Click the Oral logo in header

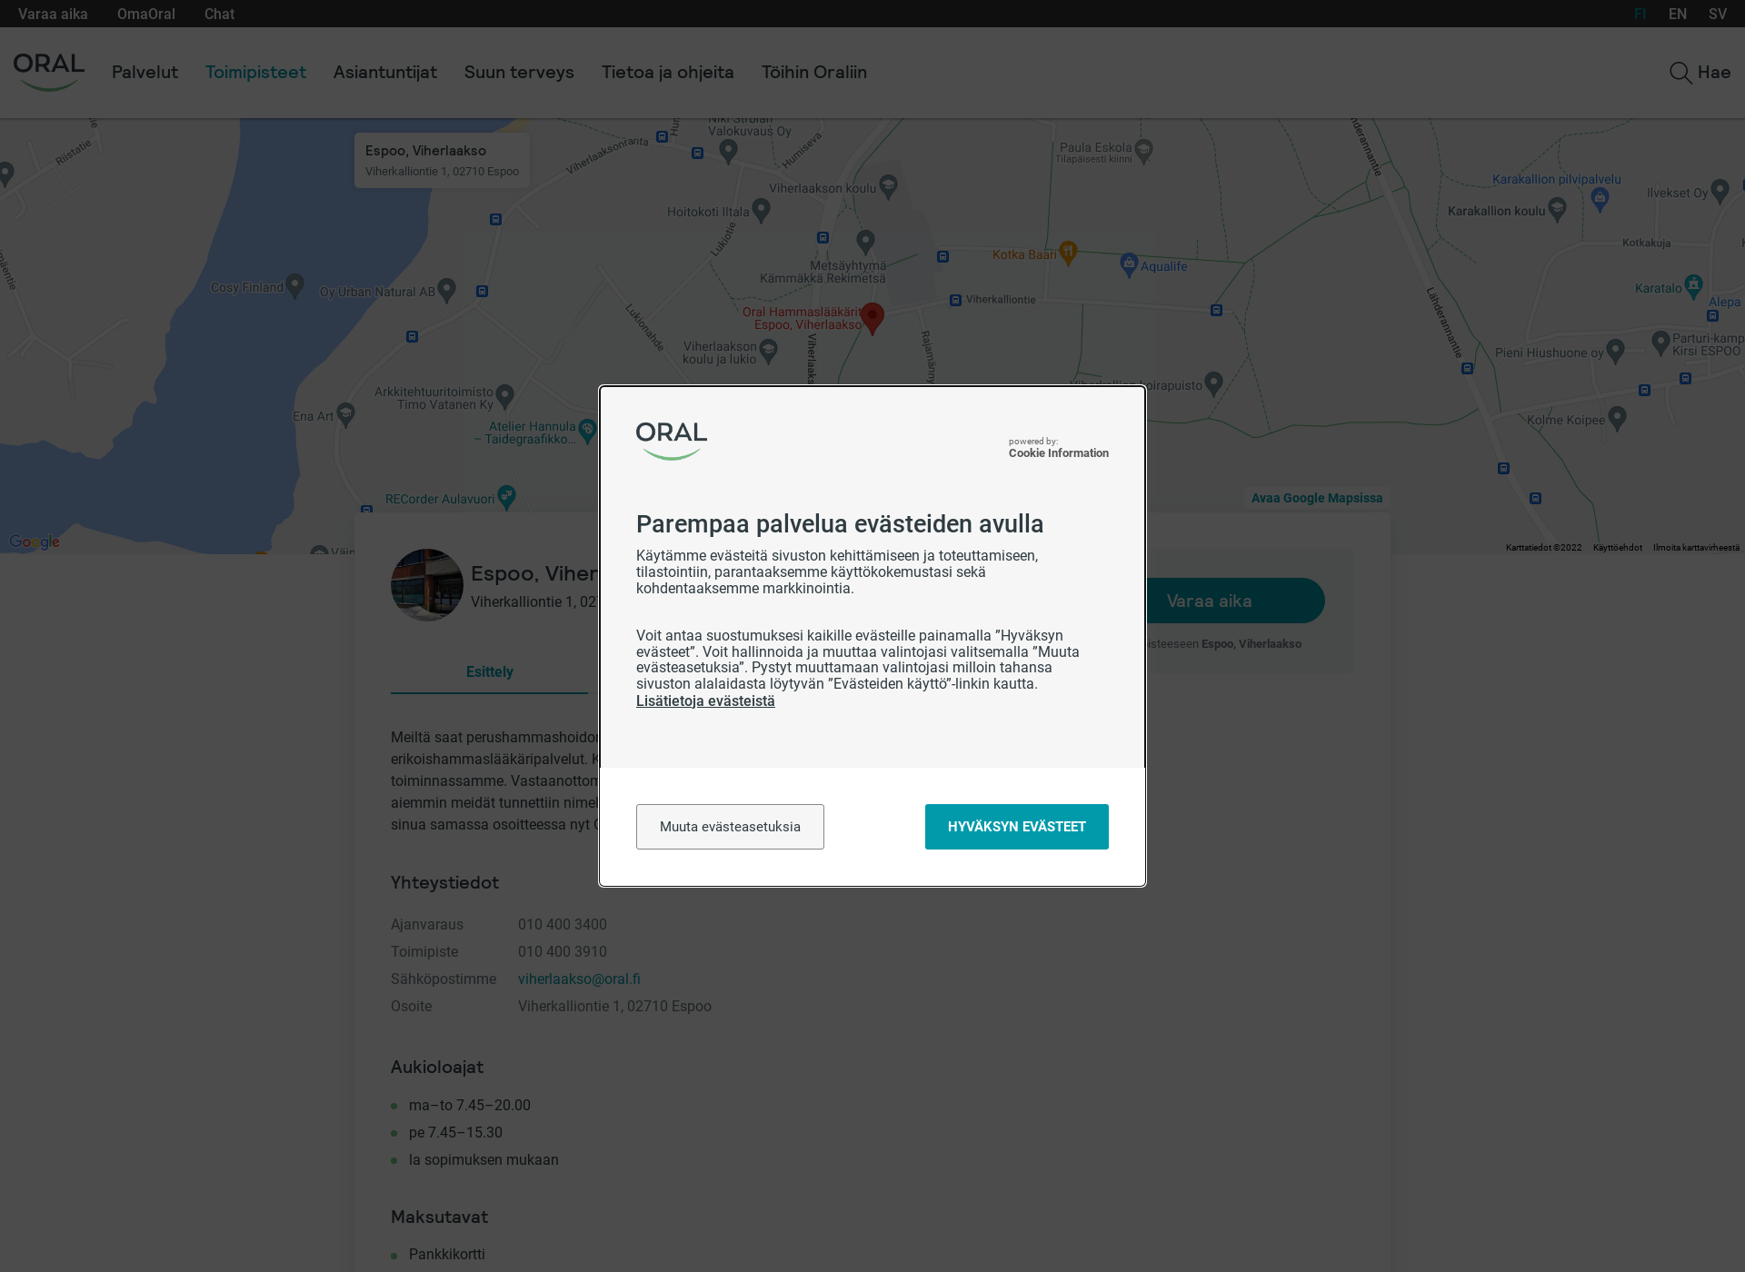[x=49, y=72]
